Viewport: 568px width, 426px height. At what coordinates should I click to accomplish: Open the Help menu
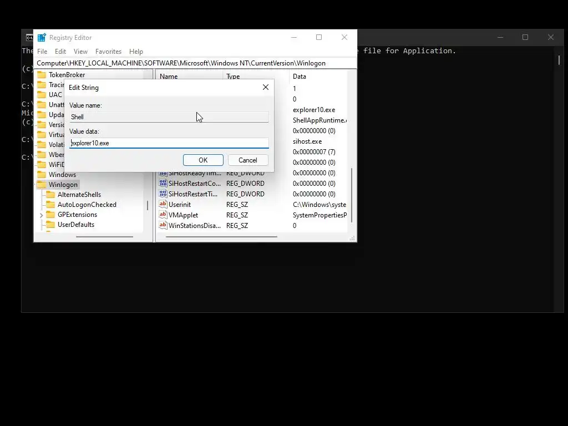(x=136, y=52)
